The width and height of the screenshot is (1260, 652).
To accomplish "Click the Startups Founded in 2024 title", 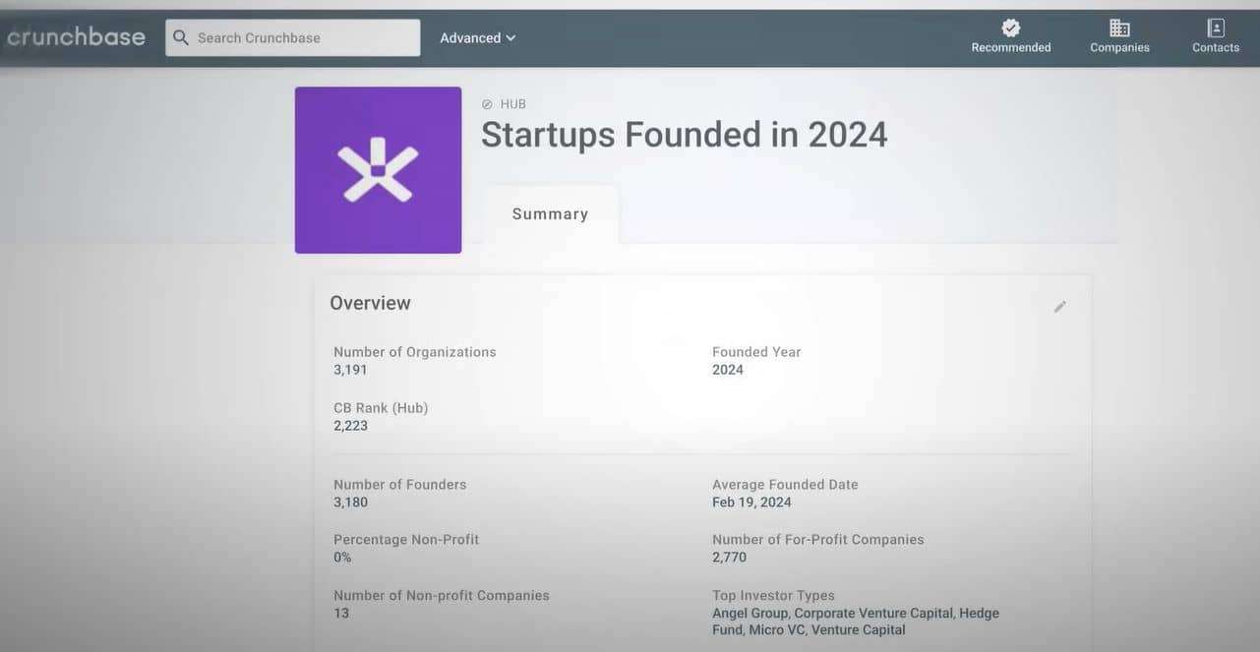I will [x=684, y=135].
